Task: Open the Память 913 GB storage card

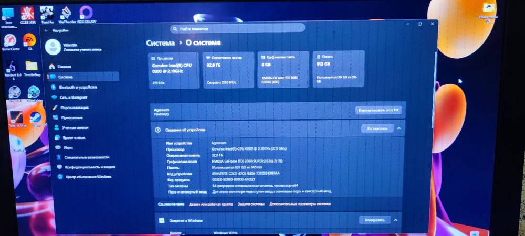Action: (339, 69)
